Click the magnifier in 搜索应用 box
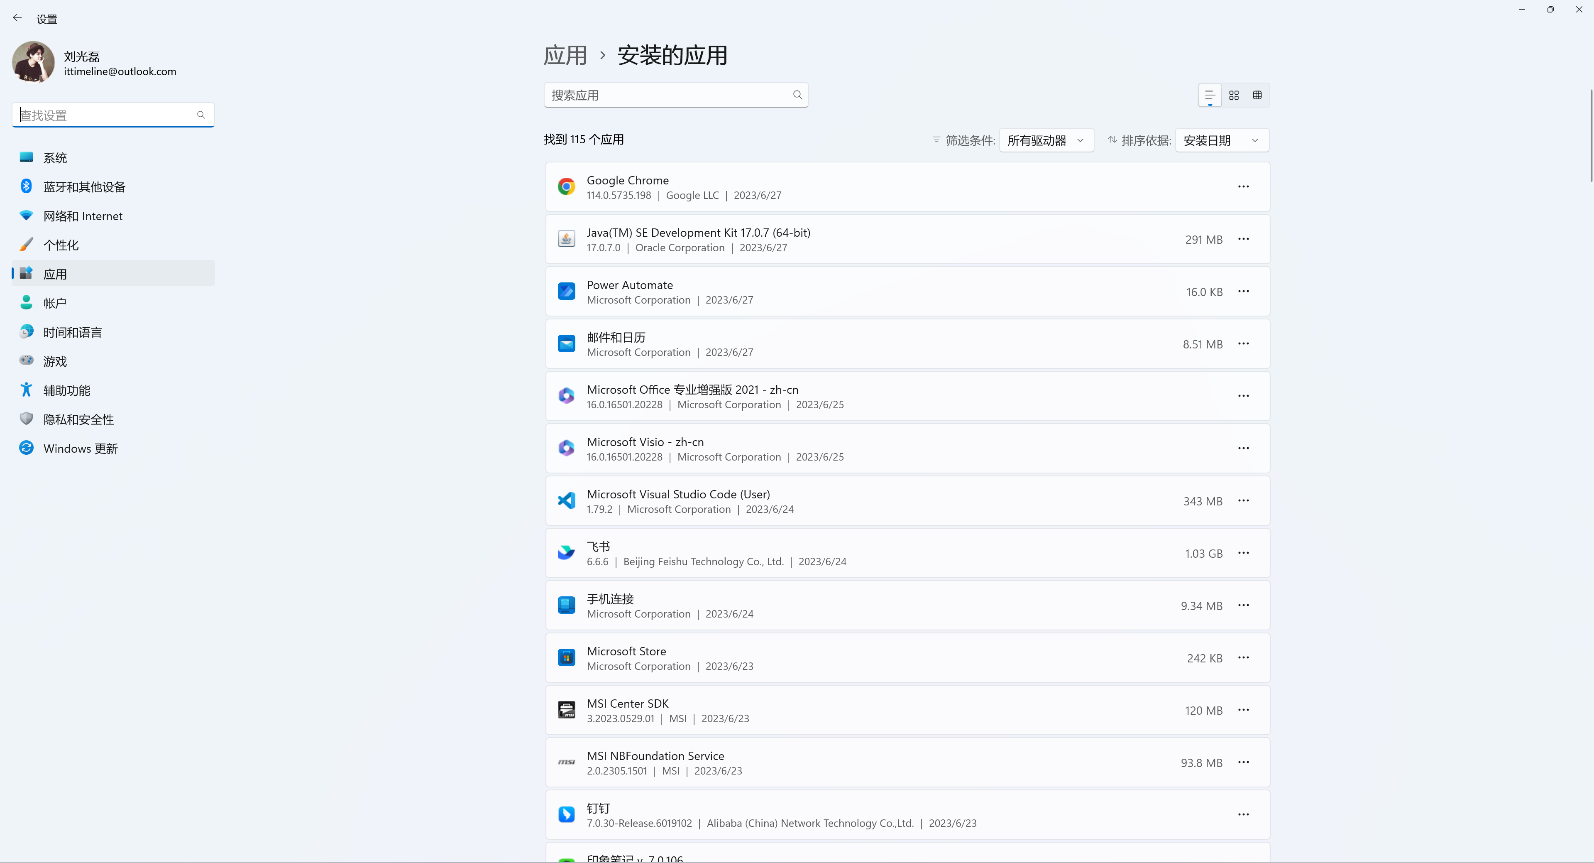 click(797, 95)
